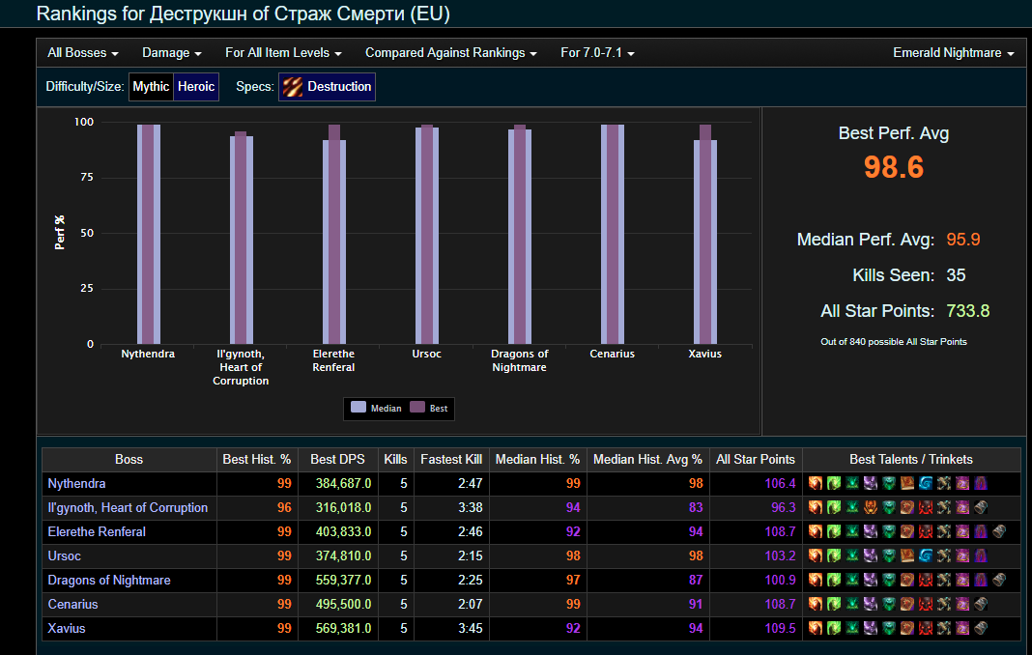
Task: Open Il'gynoth, Heart of Corruption link
Action: [x=128, y=507]
